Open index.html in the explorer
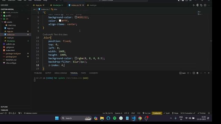Screen dimensions: 221x124 (x=10, y=50)
